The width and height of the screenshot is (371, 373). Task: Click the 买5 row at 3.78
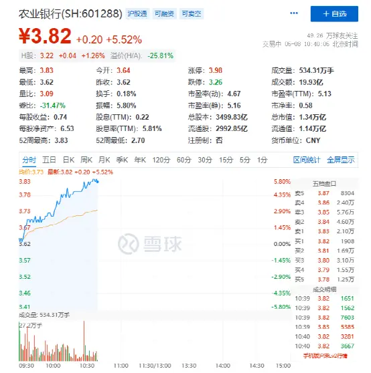[324, 279]
